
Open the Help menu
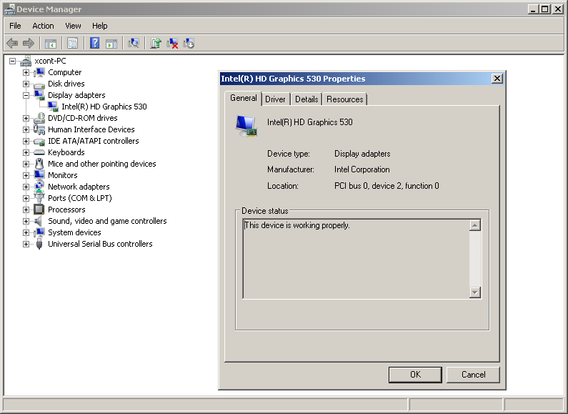pyautogui.click(x=99, y=26)
